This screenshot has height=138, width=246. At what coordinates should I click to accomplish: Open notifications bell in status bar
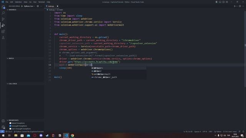tap(243, 131)
